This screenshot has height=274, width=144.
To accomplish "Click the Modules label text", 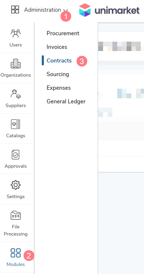I will [x=16, y=264].
